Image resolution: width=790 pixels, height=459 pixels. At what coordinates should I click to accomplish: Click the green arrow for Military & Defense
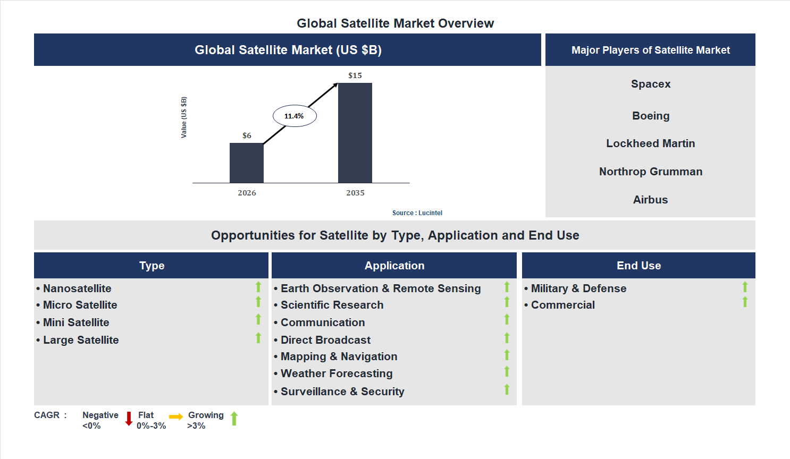pyautogui.click(x=746, y=287)
